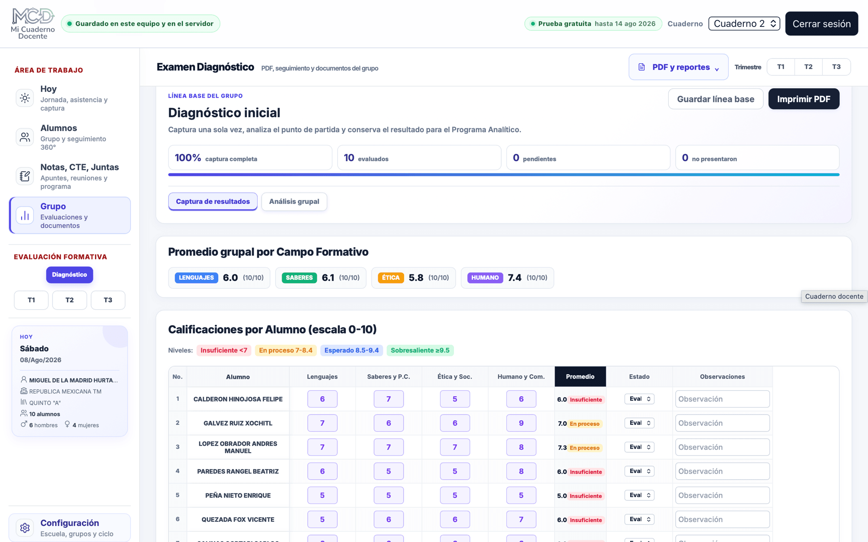Image resolution: width=868 pixels, height=542 pixels.
Task: Select trimester T1 in the top header
Action: pyautogui.click(x=781, y=67)
